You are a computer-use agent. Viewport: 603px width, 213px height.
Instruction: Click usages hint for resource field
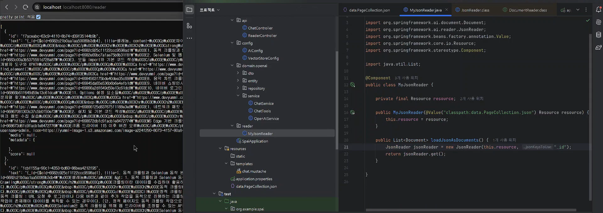tap(472, 99)
